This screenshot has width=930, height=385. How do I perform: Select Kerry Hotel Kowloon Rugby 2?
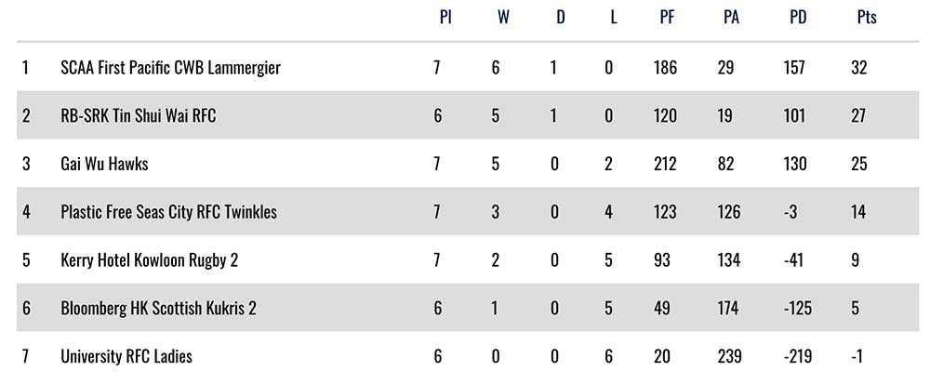[x=149, y=260]
